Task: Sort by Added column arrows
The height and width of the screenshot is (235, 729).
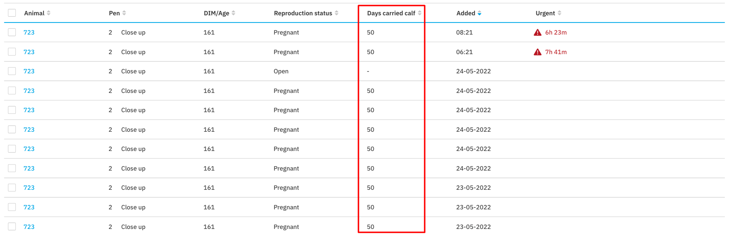Action: click(480, 13)
